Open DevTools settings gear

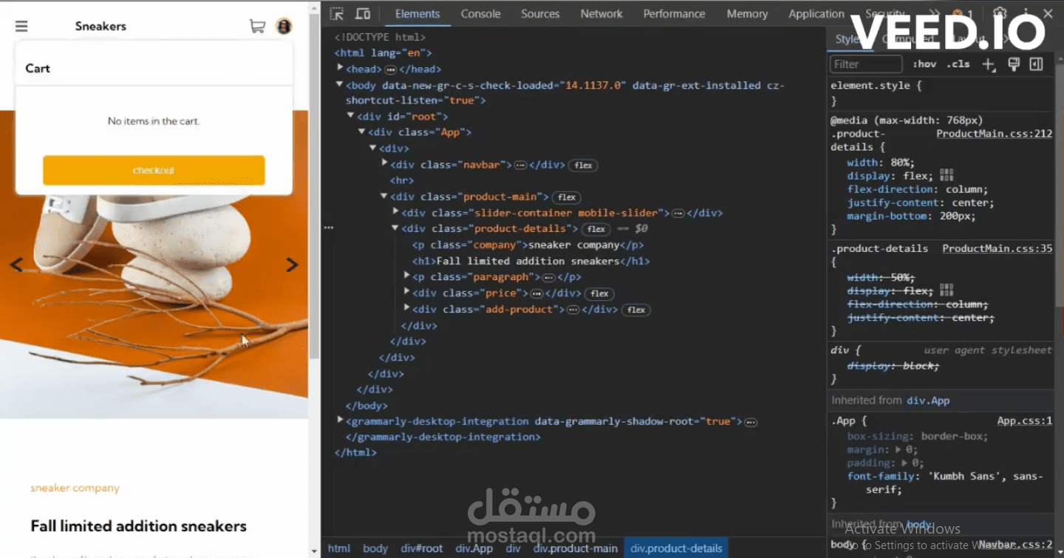(x=1000, y=13)
